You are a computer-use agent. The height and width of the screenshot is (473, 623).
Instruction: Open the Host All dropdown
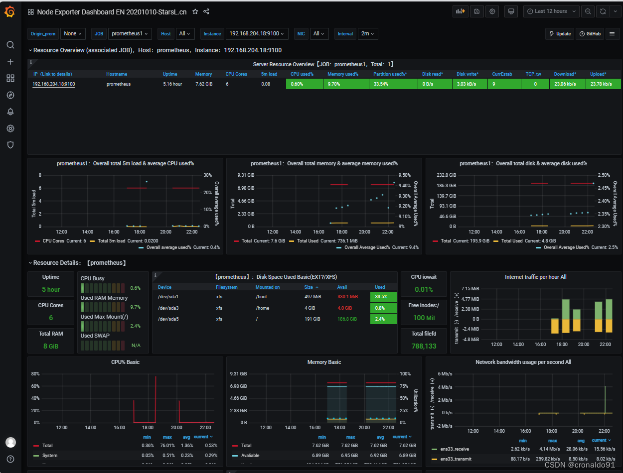pyautogui.click(x=184, y=34)
